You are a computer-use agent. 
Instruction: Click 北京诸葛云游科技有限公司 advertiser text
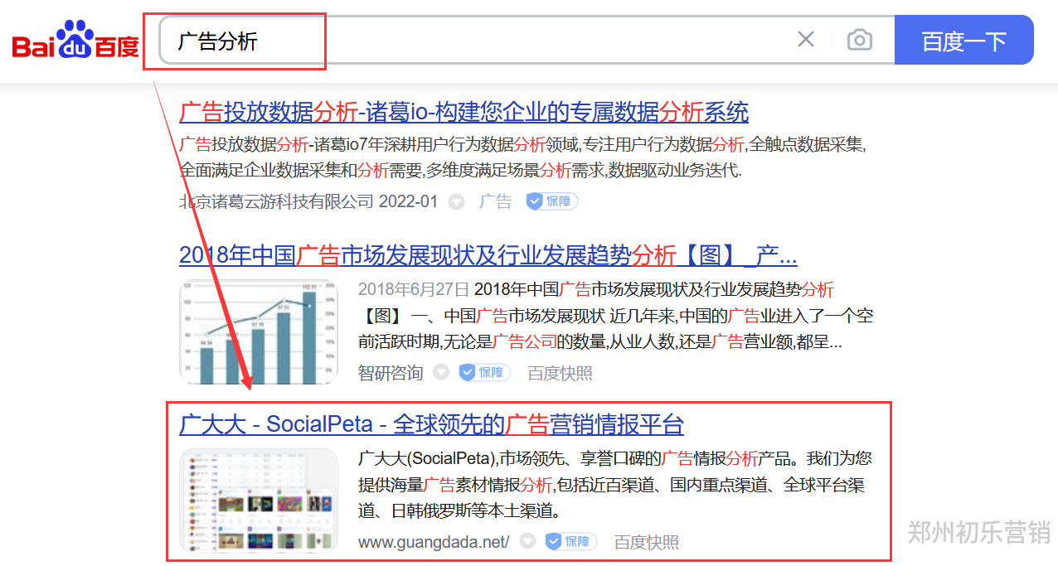277,201
